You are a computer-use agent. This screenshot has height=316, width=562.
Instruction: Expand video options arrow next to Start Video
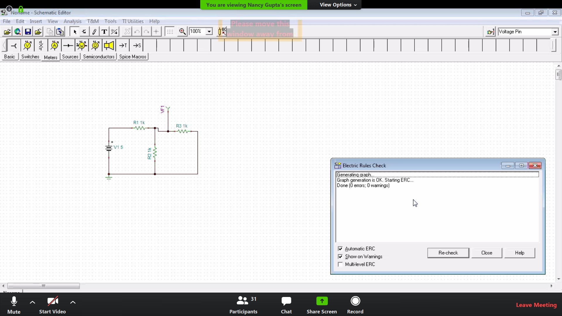(x=73, y=303)
